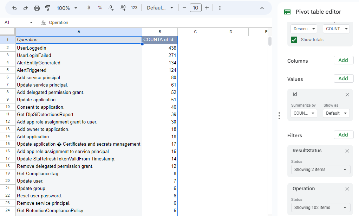Open the Summarize by COUNTA dropdown

coord(303,113)
